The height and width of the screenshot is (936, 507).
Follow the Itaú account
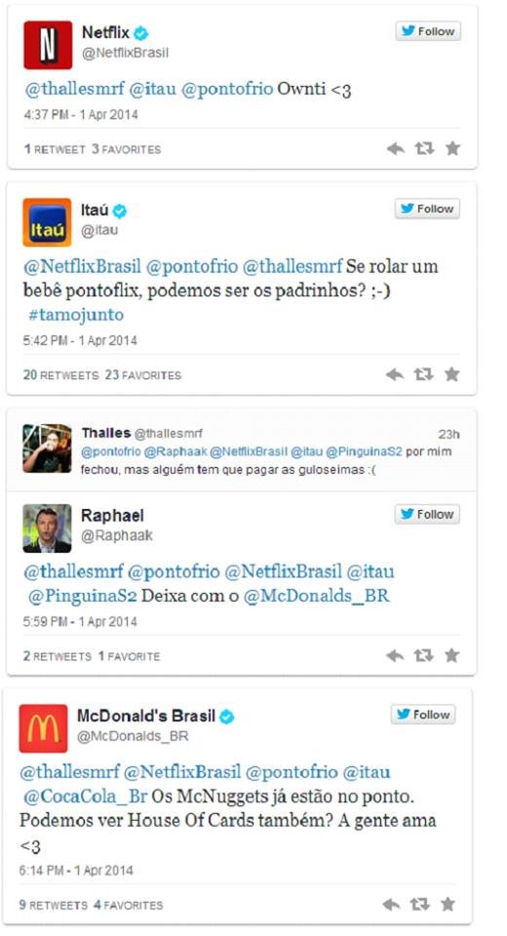(x=427, y=209)
